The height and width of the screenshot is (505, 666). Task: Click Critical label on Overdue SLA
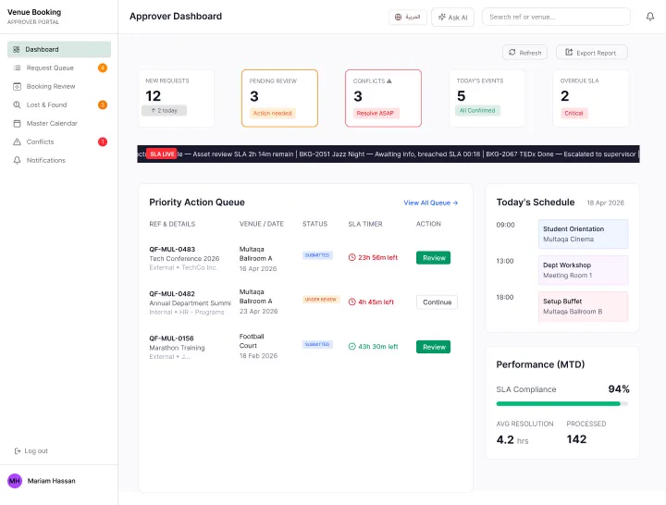tap(573, 114)
